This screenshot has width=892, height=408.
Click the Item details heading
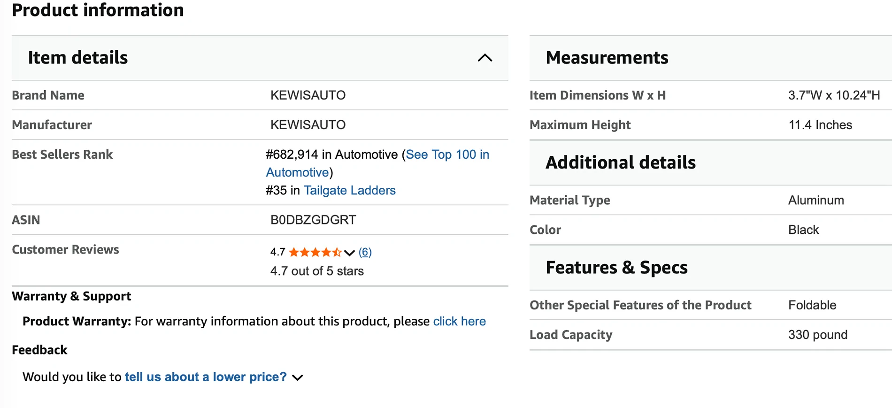78,58
